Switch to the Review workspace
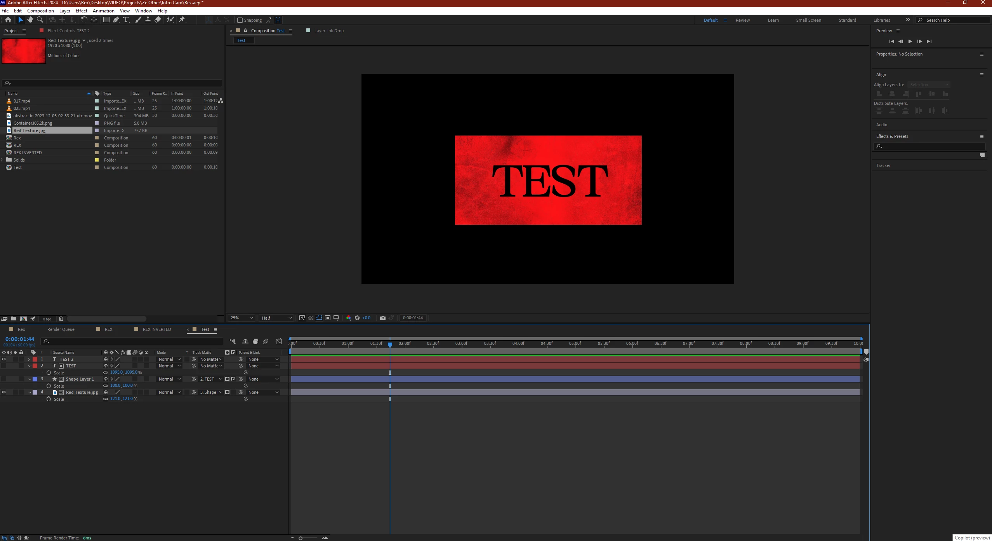Viewport: 992px width, 541px height. tap(742, 20)
